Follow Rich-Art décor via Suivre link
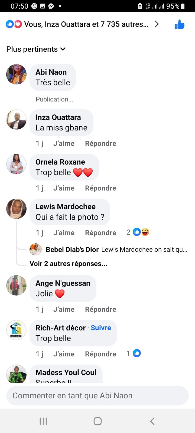This screenshot has width=195, height=433. coord(101,328)
